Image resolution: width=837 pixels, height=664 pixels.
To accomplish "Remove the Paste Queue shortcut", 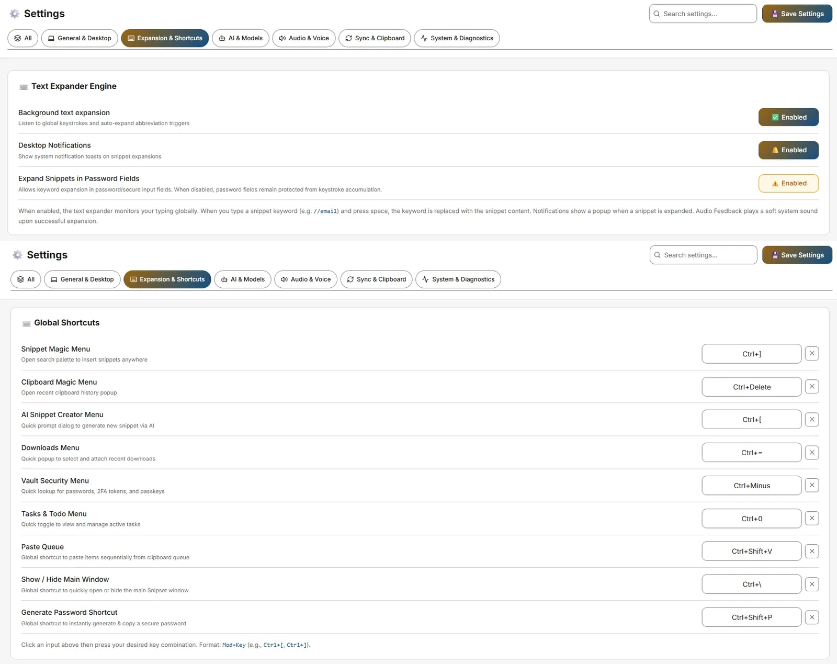I will coord(811,551).
